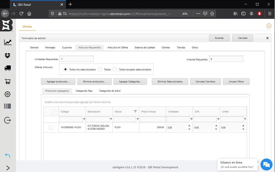275x172 pixels.
Task: Expand sidebar with the chevron icon
Action: click(8, 168)
